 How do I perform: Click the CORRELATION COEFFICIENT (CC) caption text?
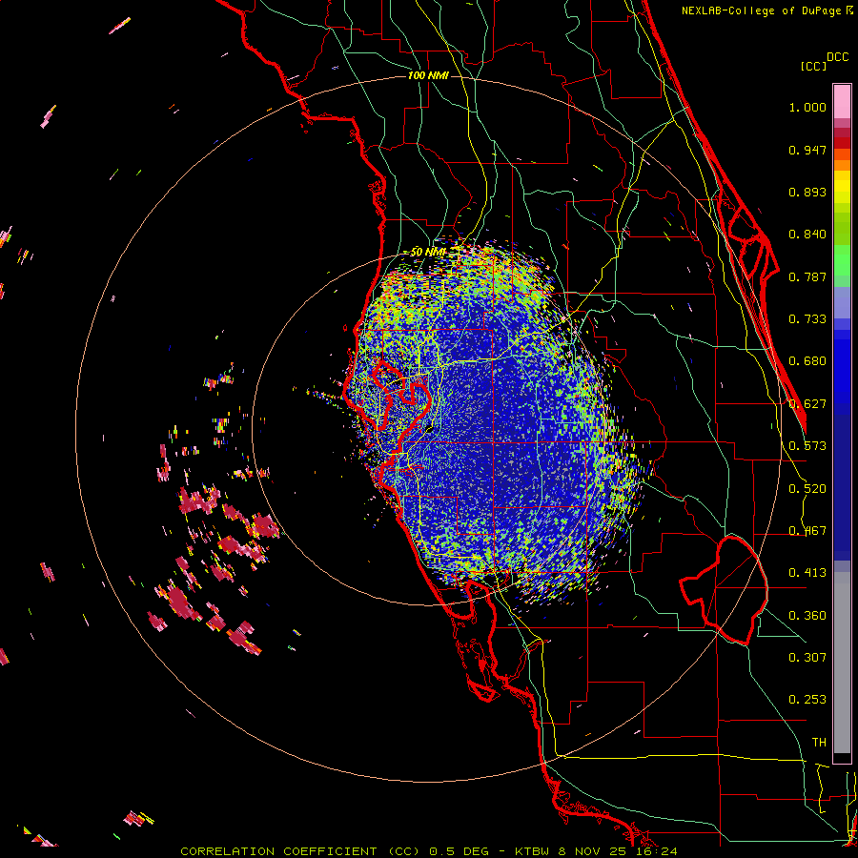(300, 851)
